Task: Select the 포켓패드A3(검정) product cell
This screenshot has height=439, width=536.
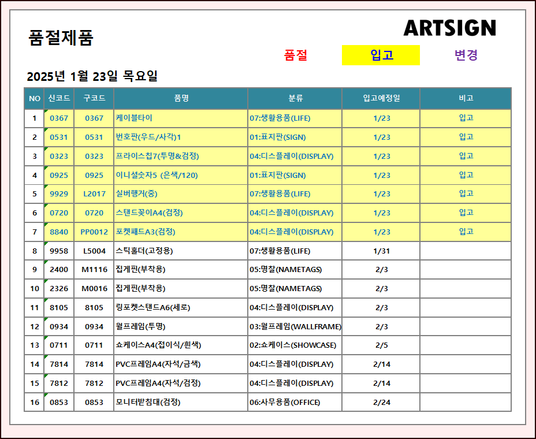Action: tap(146, 232)
